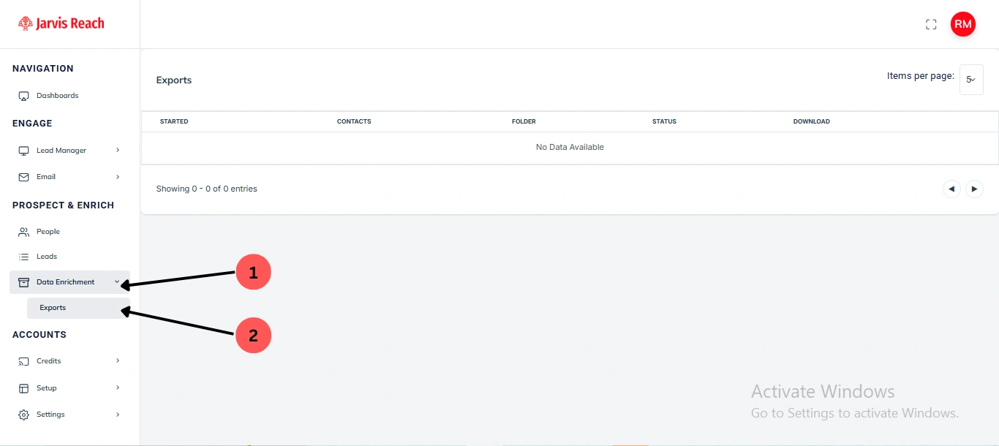Viewport: 999px width, 446px height.
Task: Click the Credits cast icon
Action: (x=23, y=361)
